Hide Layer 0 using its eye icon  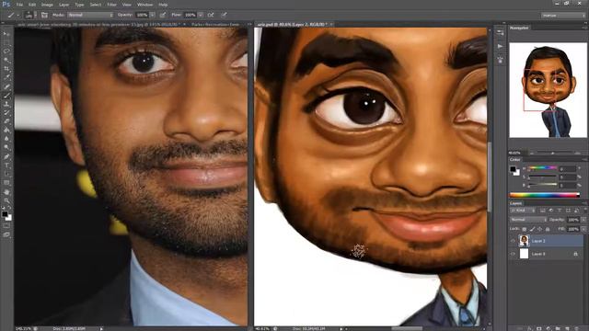(514, 254)
